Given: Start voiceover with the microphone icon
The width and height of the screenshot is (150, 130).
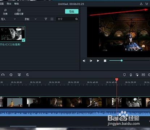Looking at the screenshot, I should tap(131, 75).
